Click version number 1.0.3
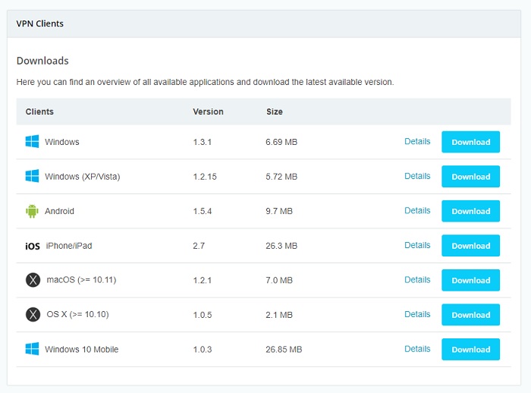This screenshot has height=393, width=531. pyautogui.click(x=203, y=349)
